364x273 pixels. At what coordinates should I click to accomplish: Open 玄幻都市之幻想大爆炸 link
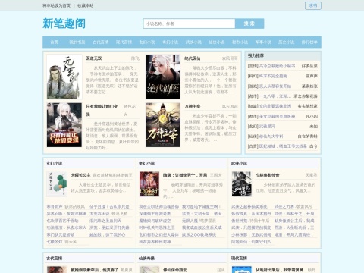click(x=158, y=234)
